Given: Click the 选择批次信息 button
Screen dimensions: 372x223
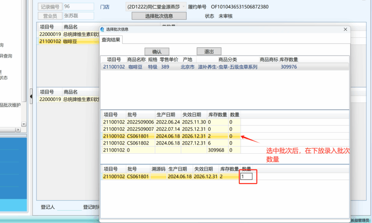Looking at the screenshot, I should (x=159, y=16).
